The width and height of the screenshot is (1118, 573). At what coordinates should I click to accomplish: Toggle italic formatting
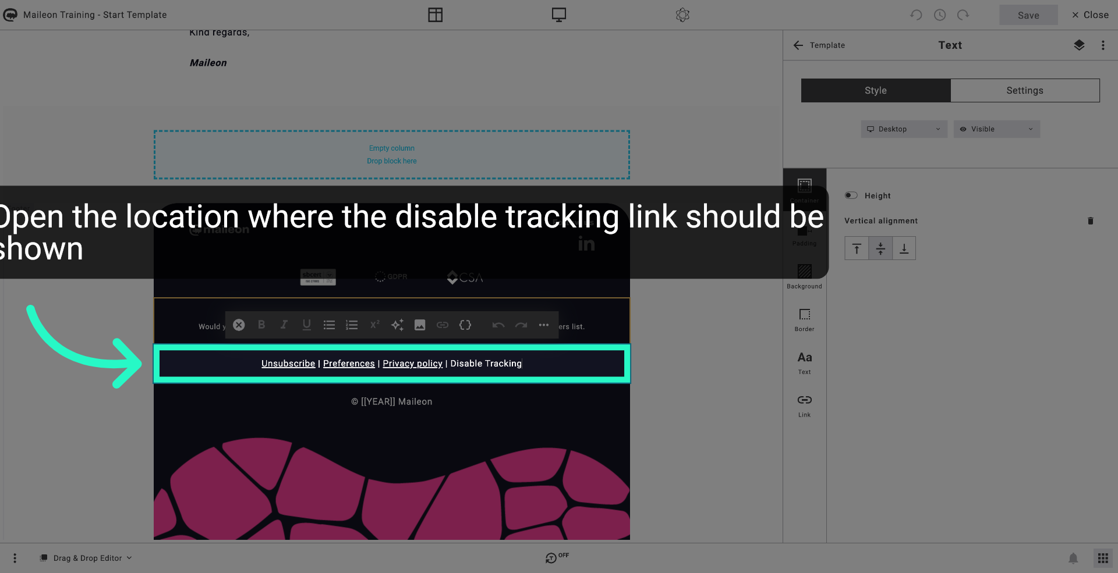(x=284, y=325)
